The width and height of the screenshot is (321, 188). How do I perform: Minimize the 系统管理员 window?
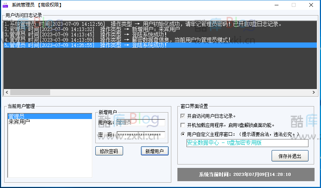(x=276, y=5)
